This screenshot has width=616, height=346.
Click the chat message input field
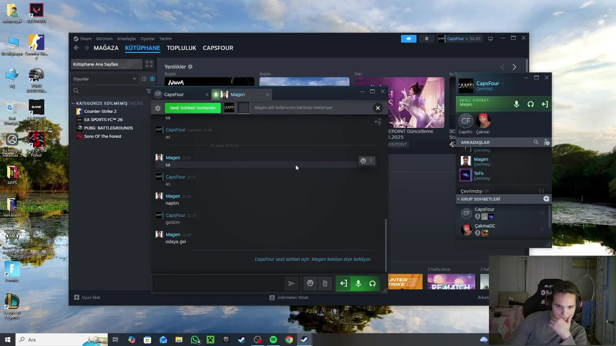(x=218, y=284)
